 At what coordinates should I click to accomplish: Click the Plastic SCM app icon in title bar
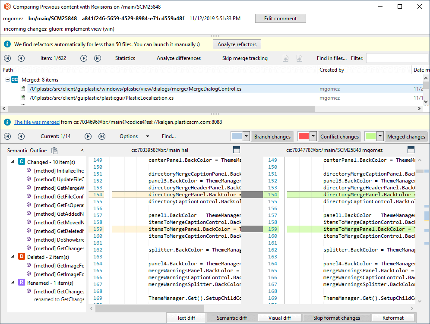7,6
